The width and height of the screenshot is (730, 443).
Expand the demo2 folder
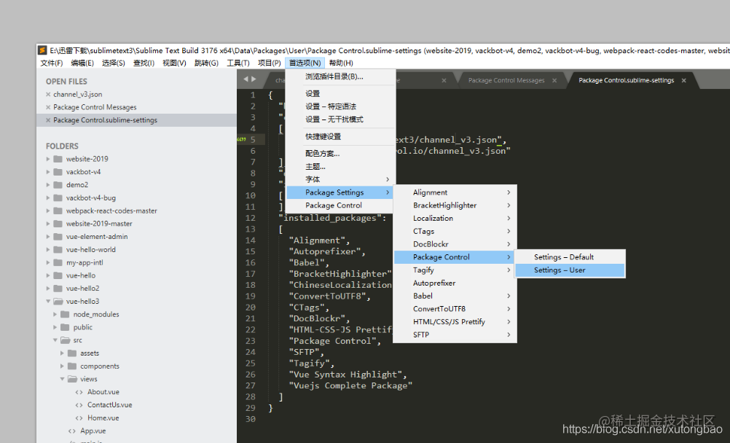coord(48,185)
